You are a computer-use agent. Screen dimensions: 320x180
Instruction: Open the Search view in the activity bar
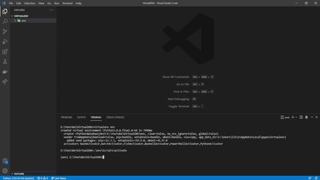(5, 21)
